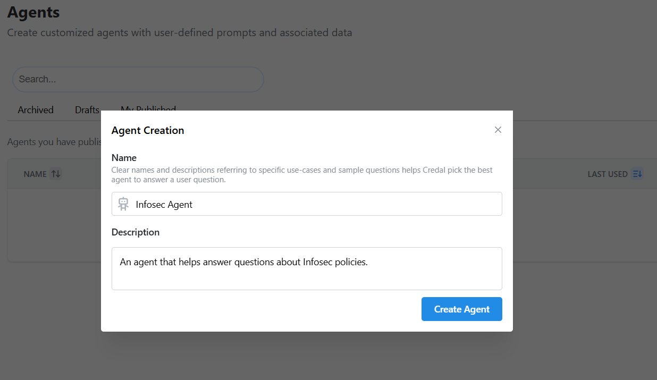Viewport: 657px width, 380px height.
Task: Click the Agent Creation dialog title
Action: (x=148, y=130)
